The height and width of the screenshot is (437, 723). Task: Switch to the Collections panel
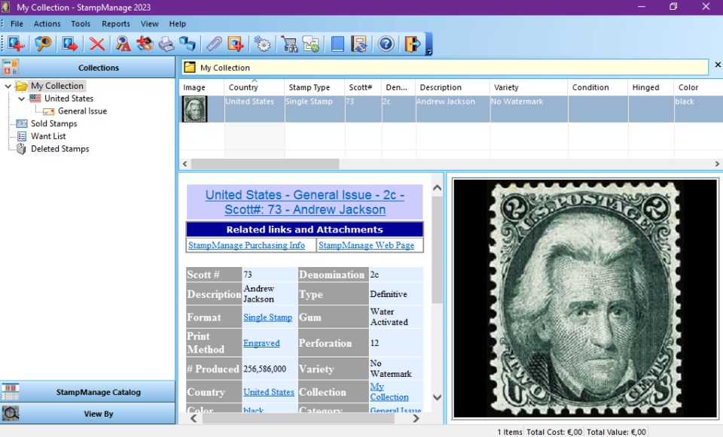87,67
